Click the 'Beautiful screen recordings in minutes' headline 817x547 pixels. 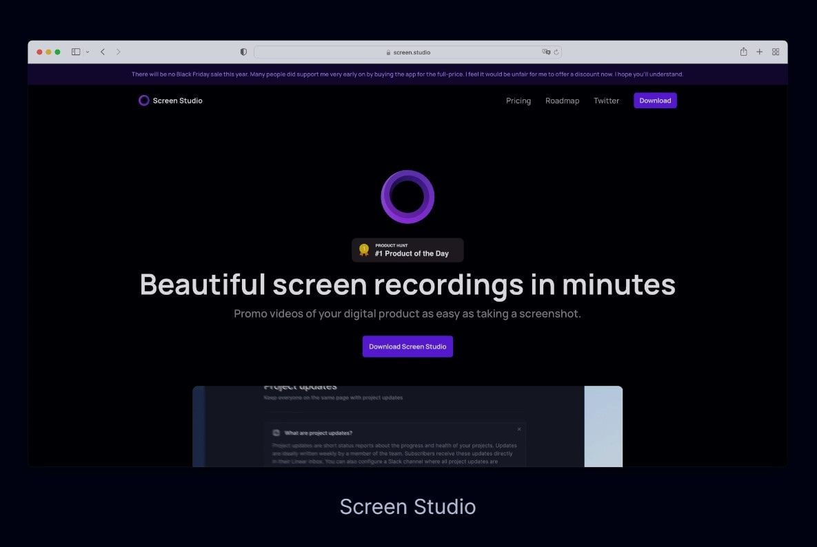(407, 284)
